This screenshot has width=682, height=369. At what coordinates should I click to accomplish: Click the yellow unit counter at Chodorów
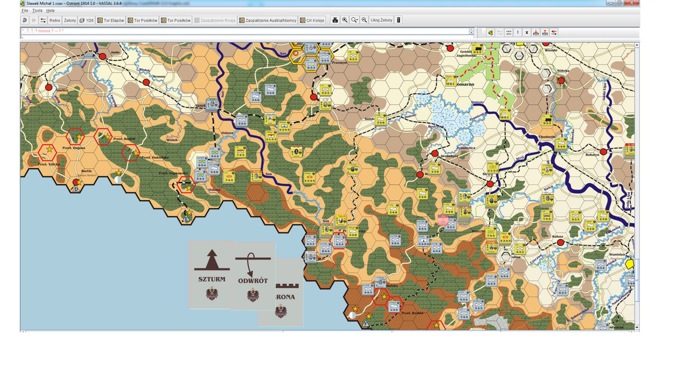pos(562,144)
